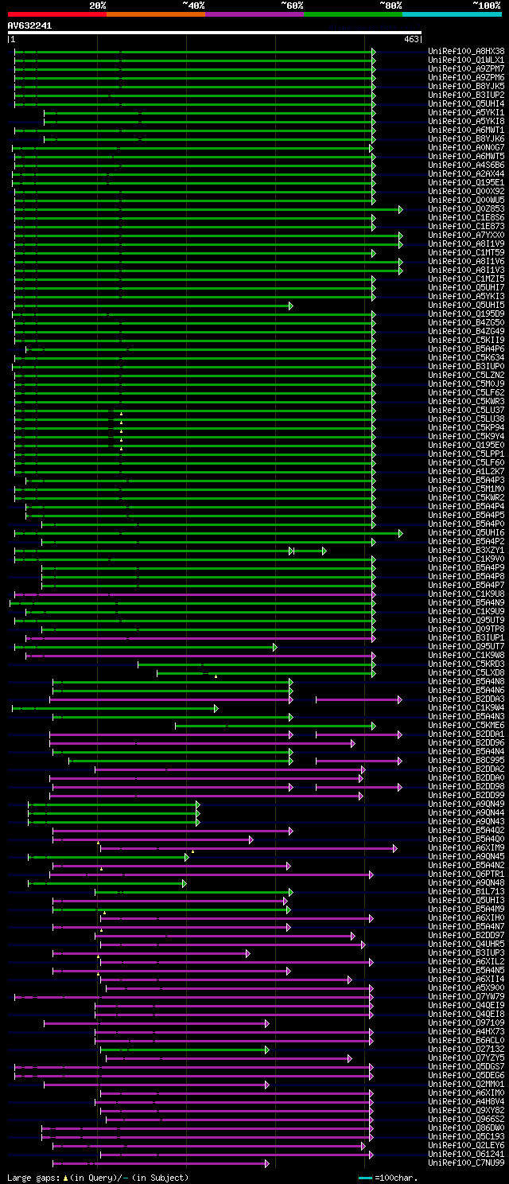Open hit UniRef100_A0N0G7

[x=466, y=147]
